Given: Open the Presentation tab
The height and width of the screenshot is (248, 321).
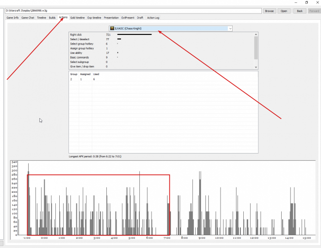Looking at the screenshot, I should [111, 18].
